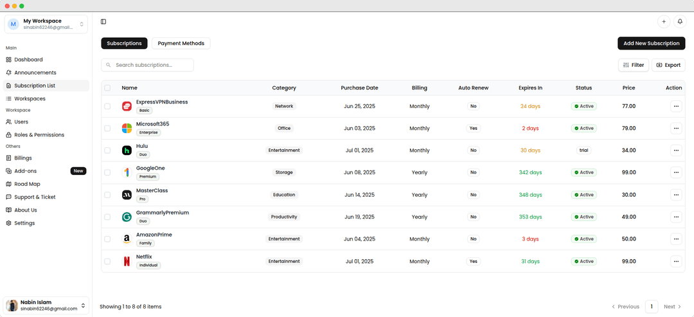Click the Search subscriptions field
The height and width of the screenshot is (317, 694).
click(x=148, y=65)
